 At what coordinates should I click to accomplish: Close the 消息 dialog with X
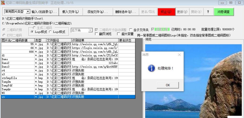click(179, 55)
